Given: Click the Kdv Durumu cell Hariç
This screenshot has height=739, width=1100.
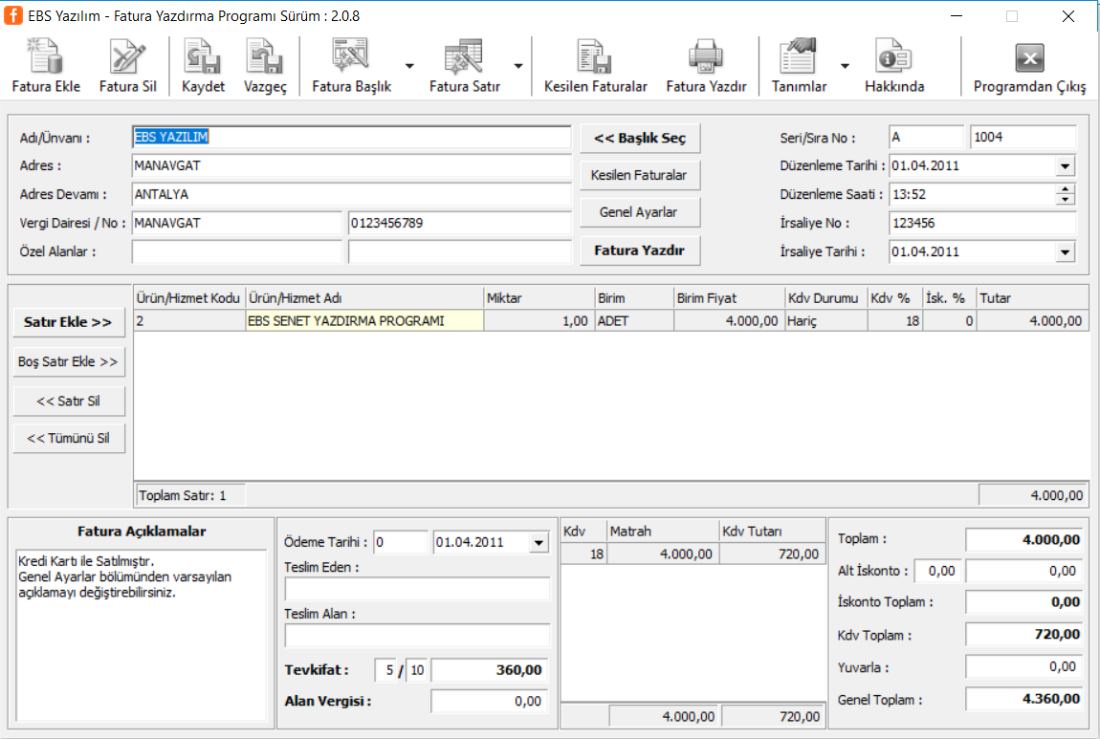Looking at the screenshot, I should (x=825, y=321).
